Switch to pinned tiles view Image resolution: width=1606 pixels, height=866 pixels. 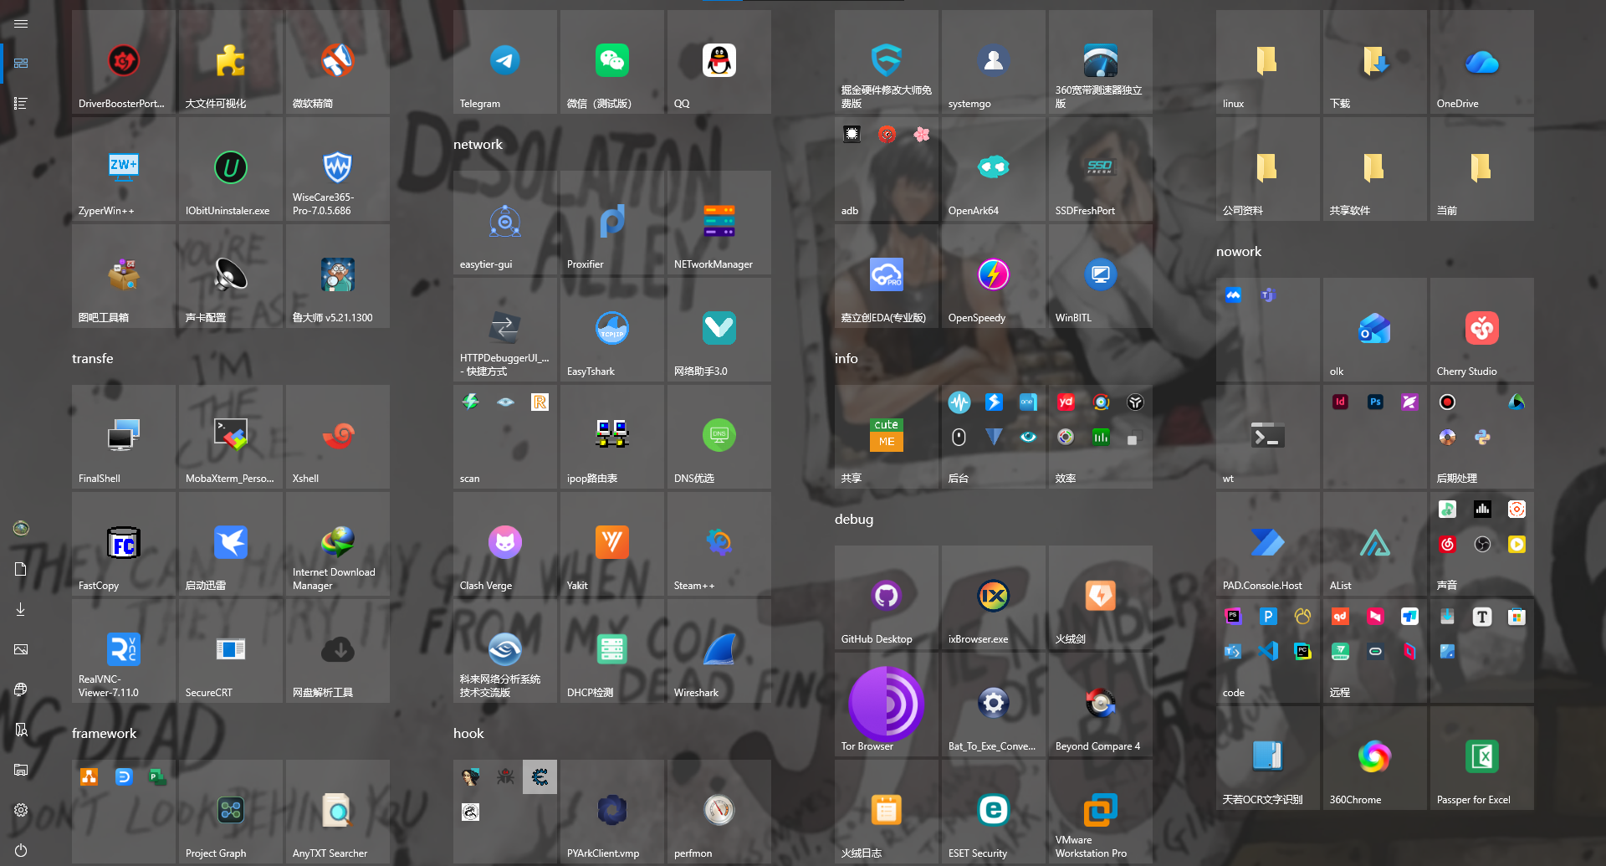tap(21, 63)
